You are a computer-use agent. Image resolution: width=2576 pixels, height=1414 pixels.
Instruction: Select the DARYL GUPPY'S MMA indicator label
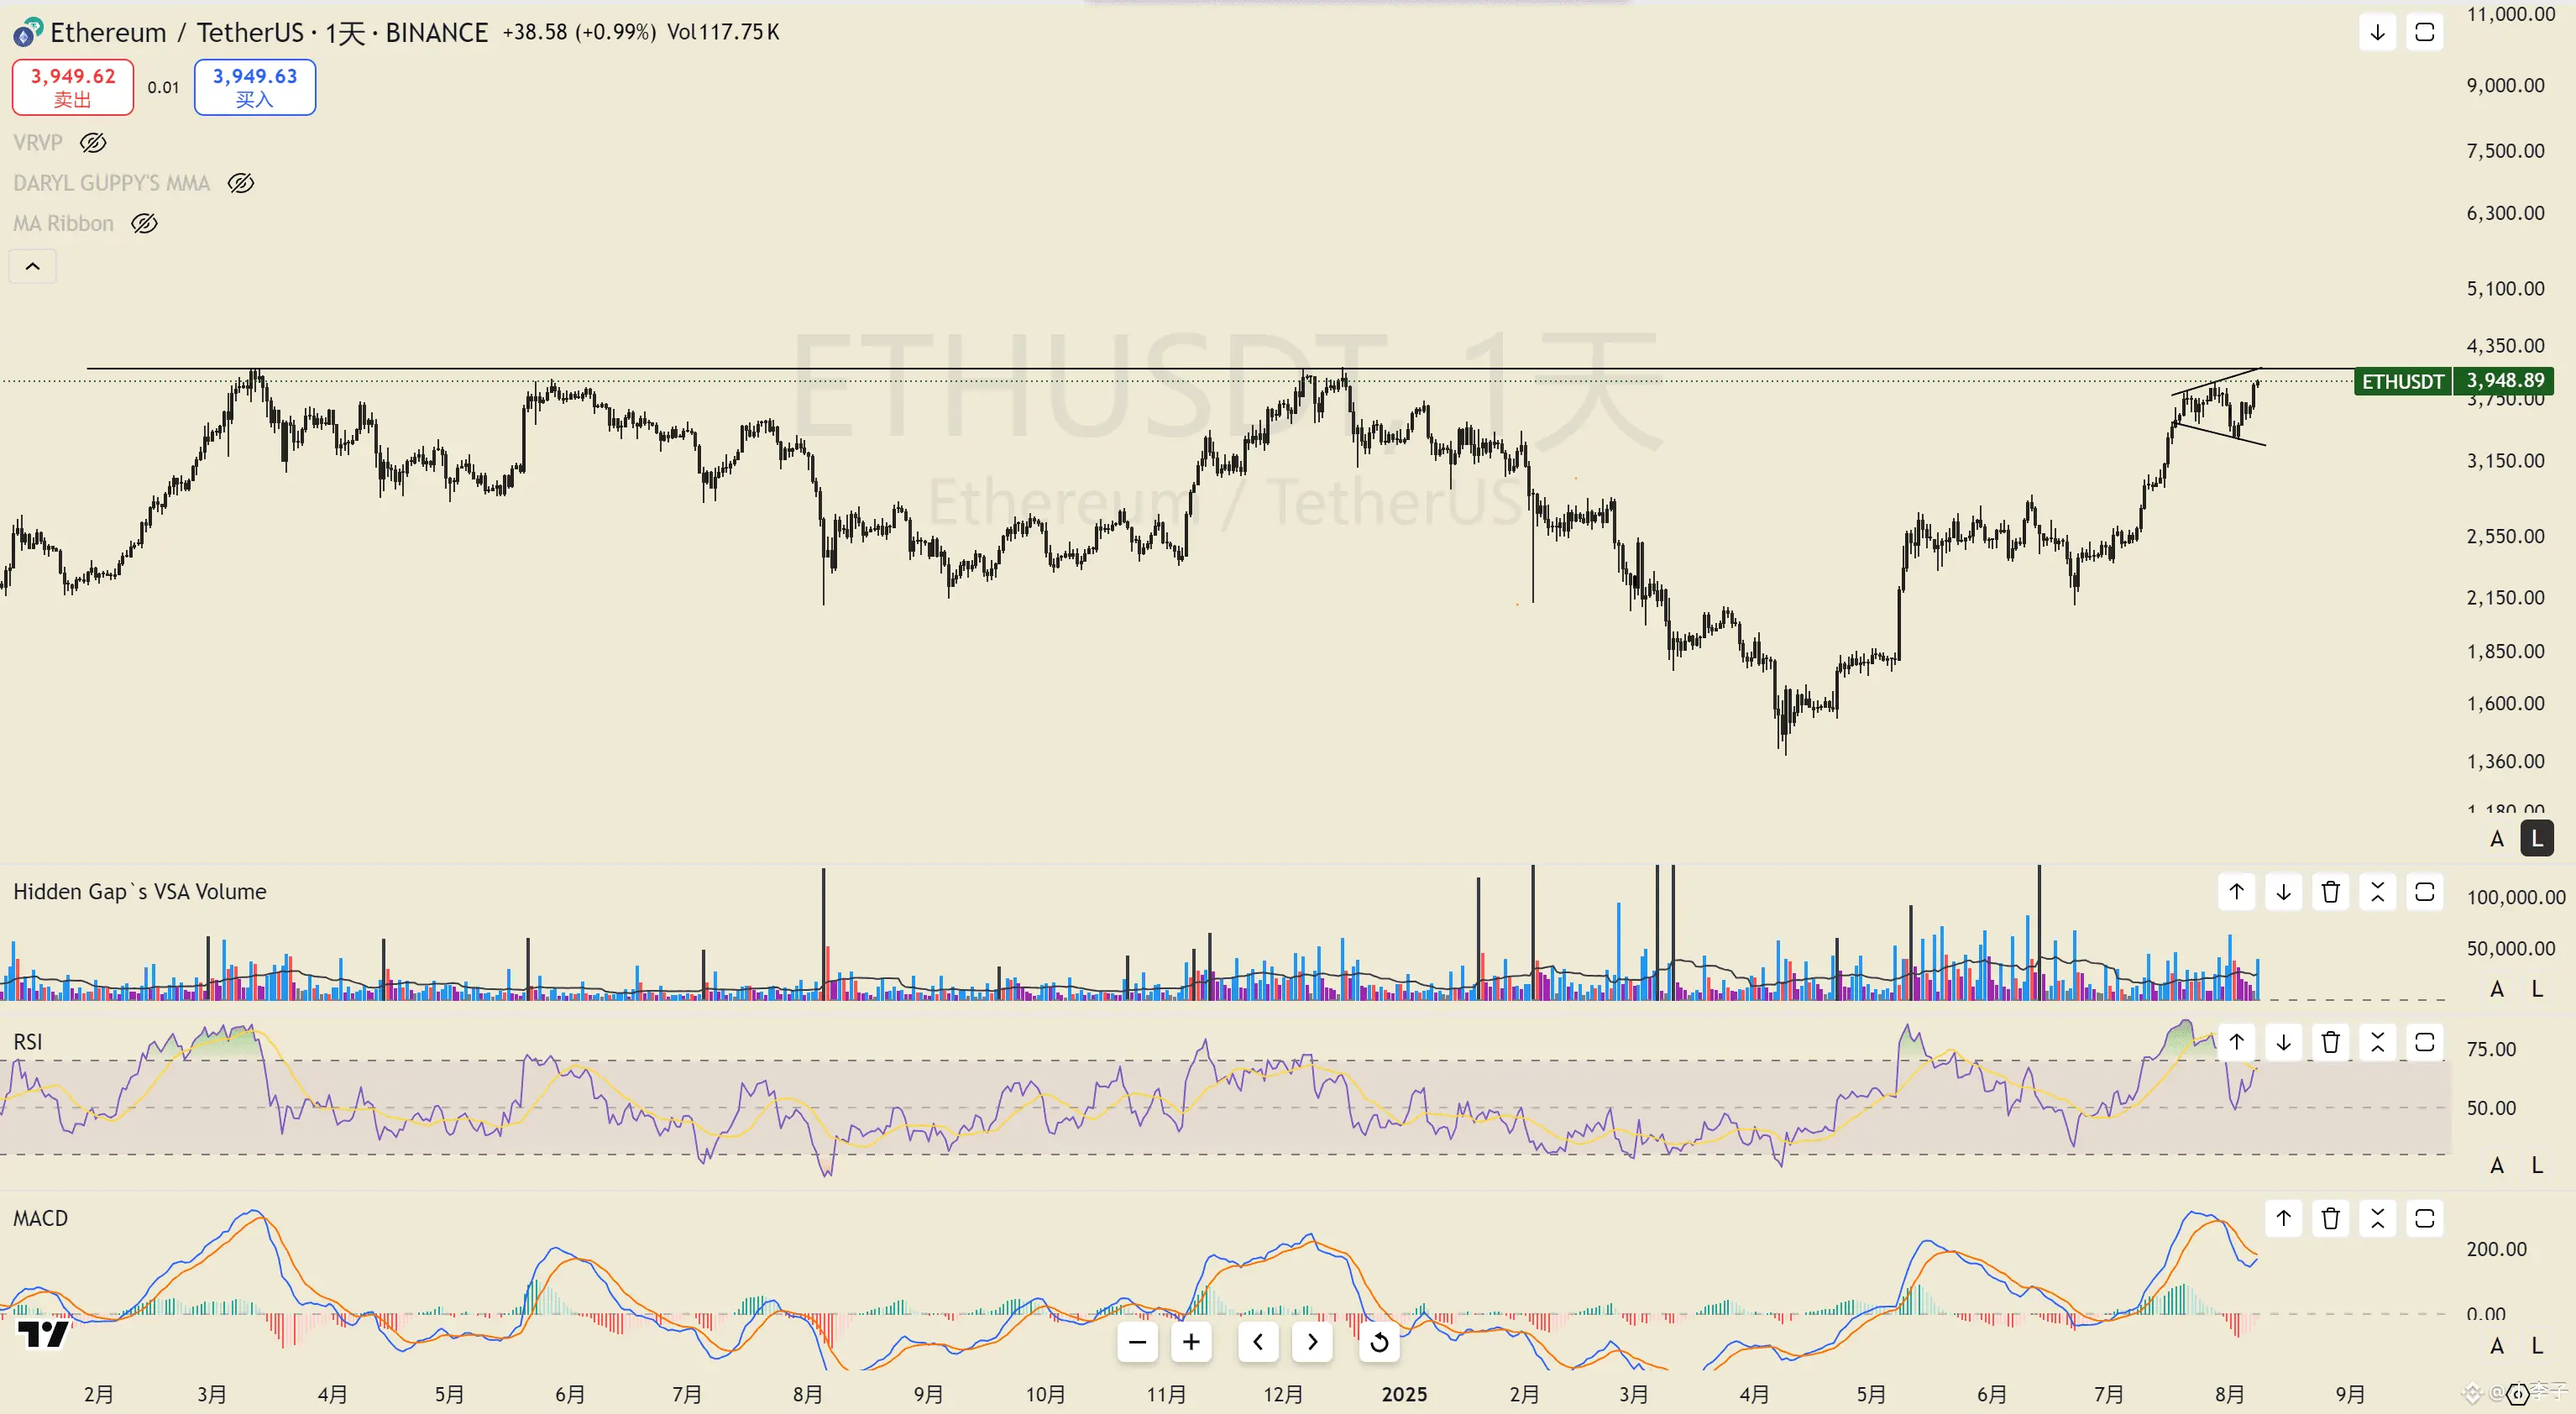pos(112,183)
